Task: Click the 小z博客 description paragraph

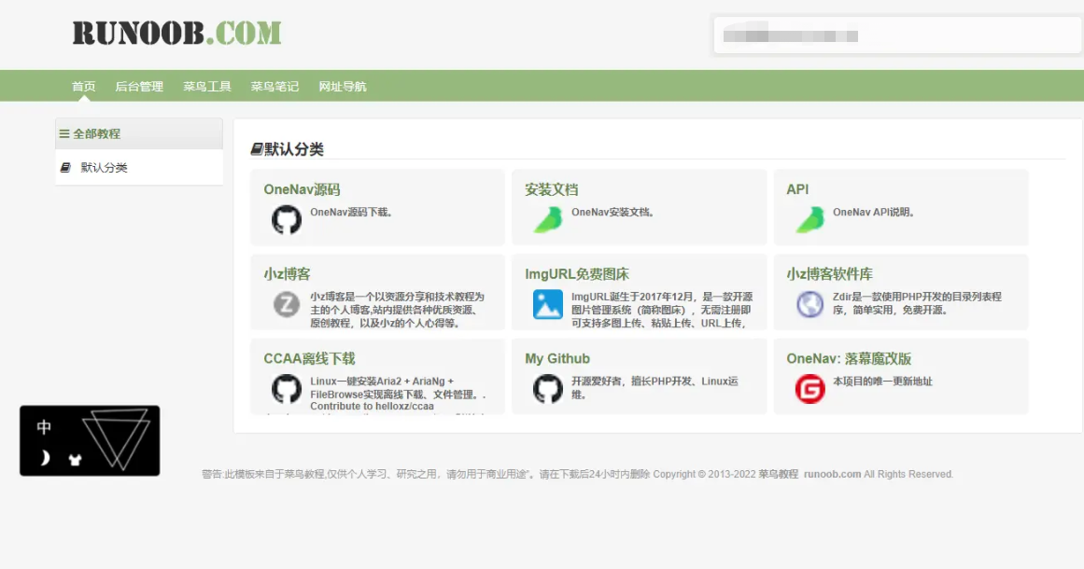Action: click(x=398, y=310)
